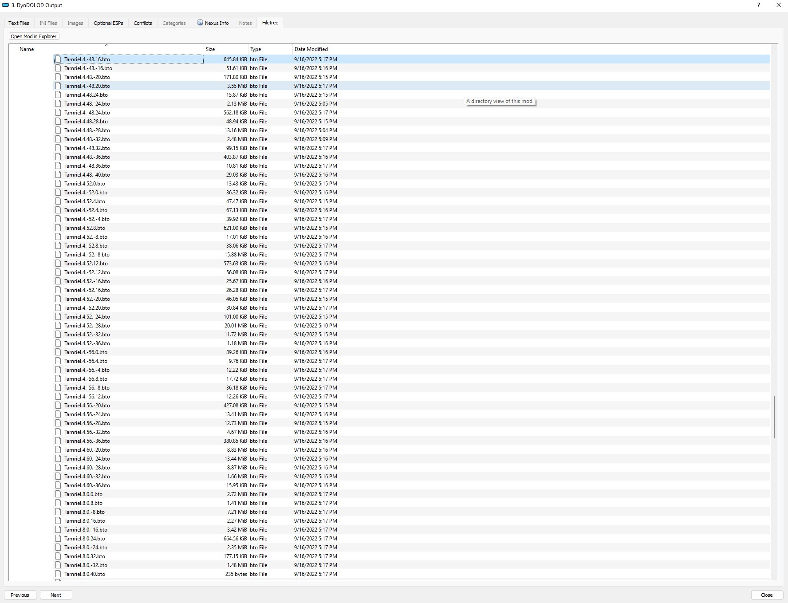Click Open Mod in Explorer button
The height and width of the screenshot is (603, 788).
34,36
